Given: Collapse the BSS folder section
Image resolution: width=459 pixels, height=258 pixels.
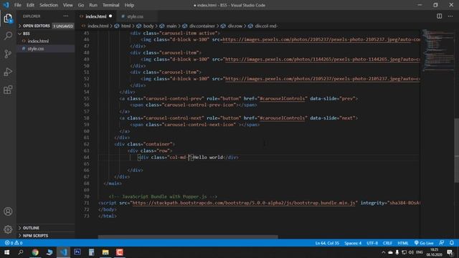Looking at the screenshot, I should pyautogui.click(x=45, y=34).
